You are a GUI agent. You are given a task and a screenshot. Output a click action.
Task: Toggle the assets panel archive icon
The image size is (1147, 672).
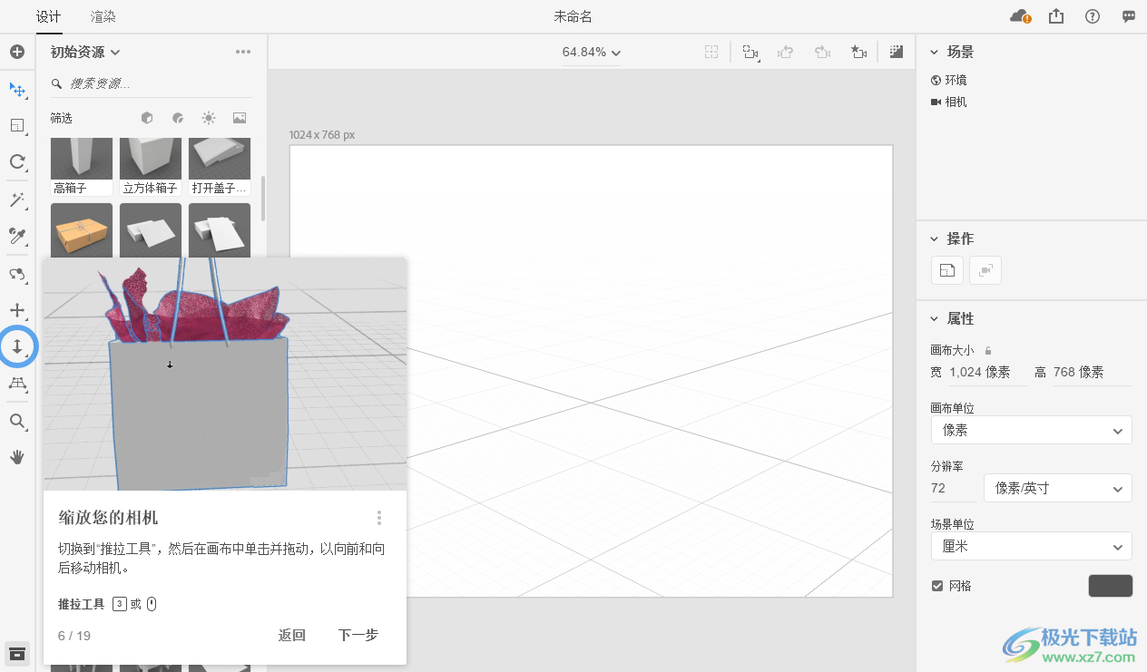click(17, 653)
